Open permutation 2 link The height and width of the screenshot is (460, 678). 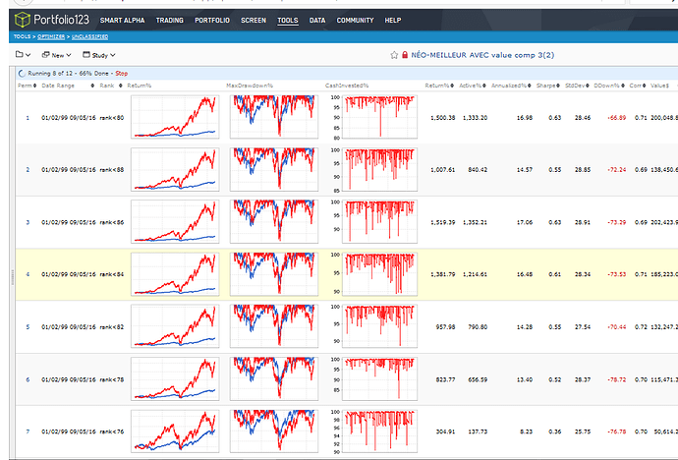[28, 170]
